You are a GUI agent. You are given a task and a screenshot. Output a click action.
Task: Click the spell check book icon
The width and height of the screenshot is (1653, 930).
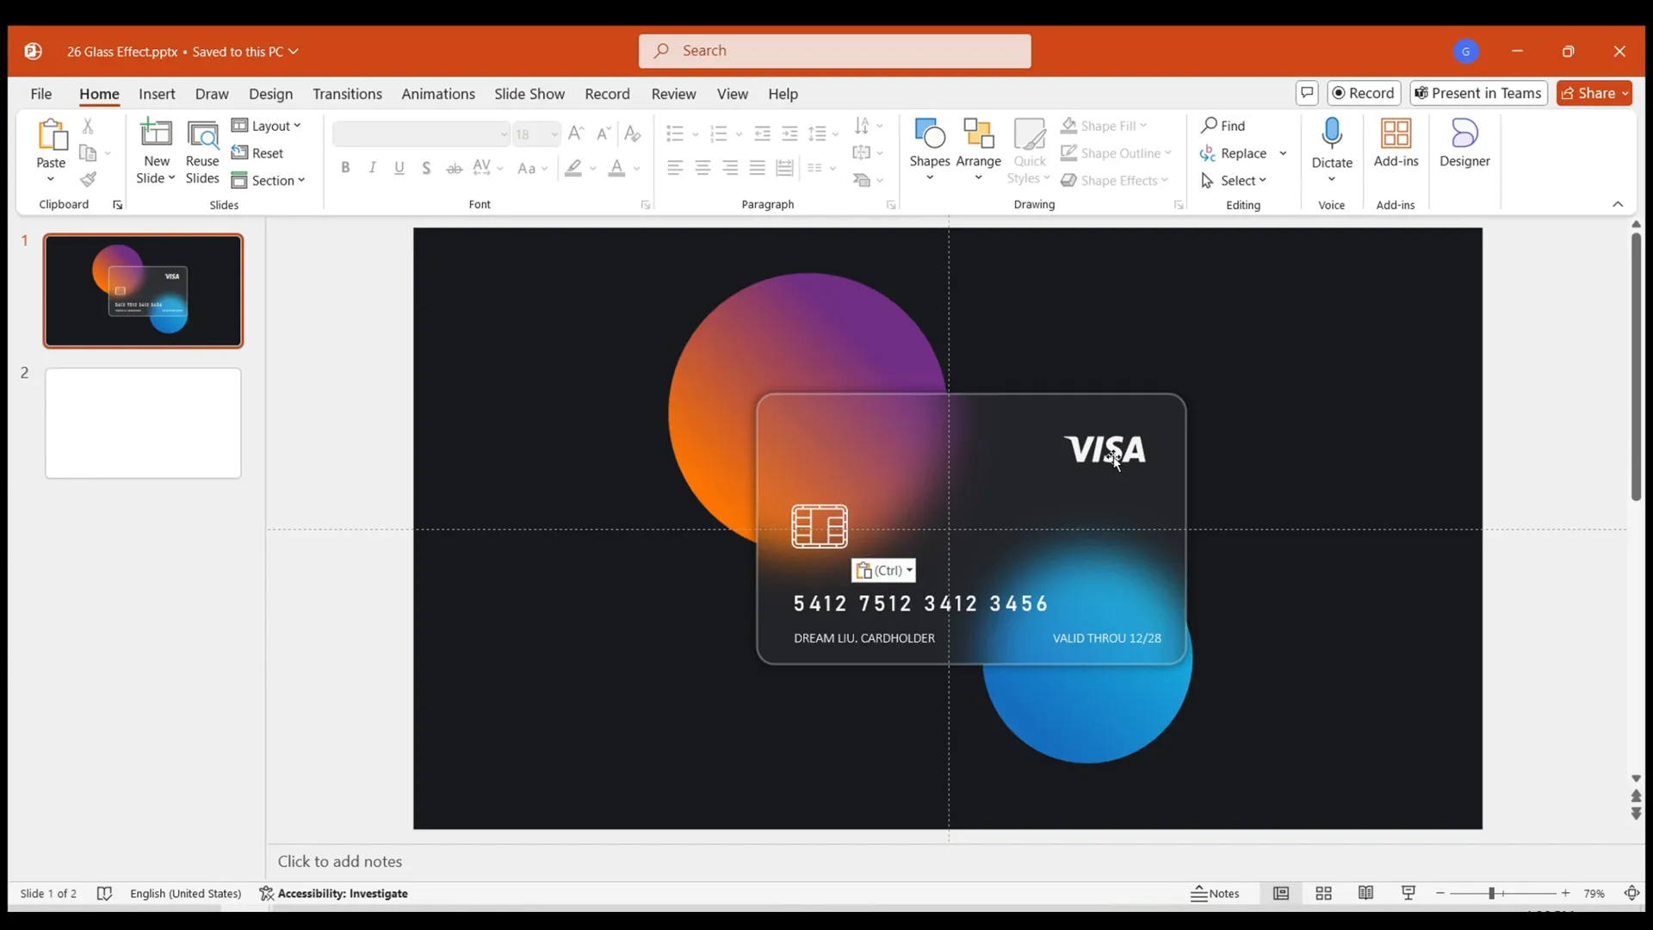pyautogui.click(x=104, y=894)
